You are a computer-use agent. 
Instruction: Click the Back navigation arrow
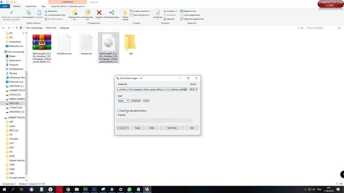tap(3, 28)
